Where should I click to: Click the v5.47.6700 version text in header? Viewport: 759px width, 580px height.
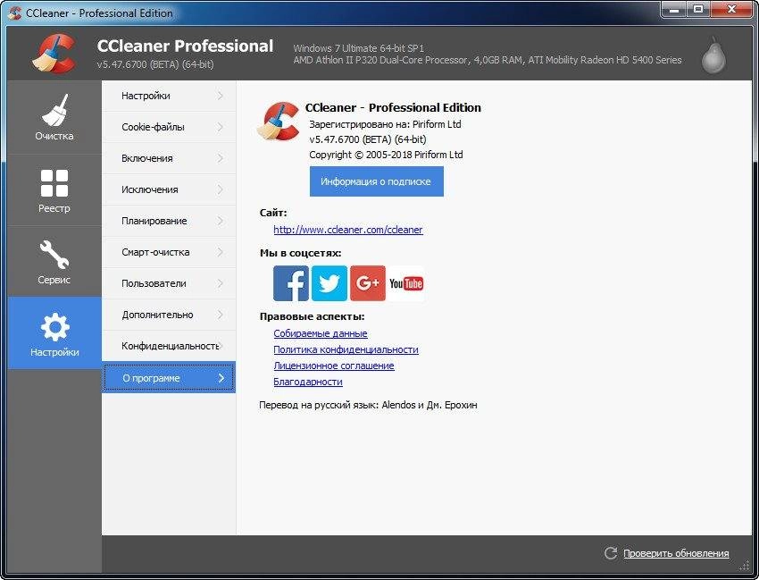click(155, 64)
